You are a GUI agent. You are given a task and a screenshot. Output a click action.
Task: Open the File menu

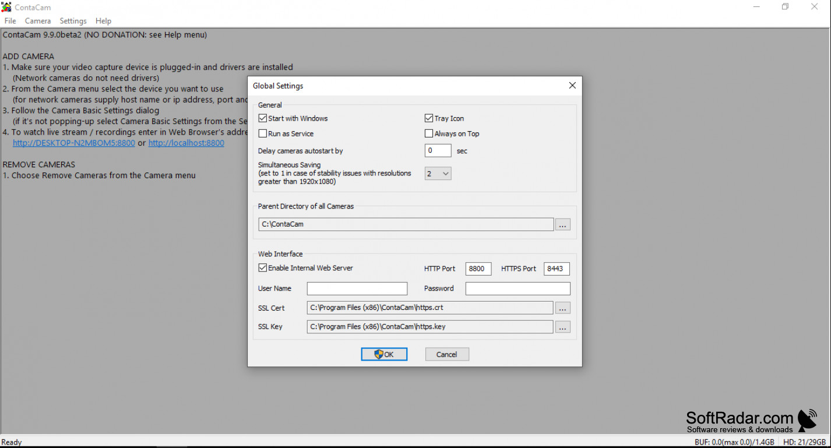[x=10, y=21]
